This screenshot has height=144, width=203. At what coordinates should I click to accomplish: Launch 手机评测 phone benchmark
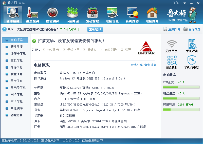click(192, 46)
